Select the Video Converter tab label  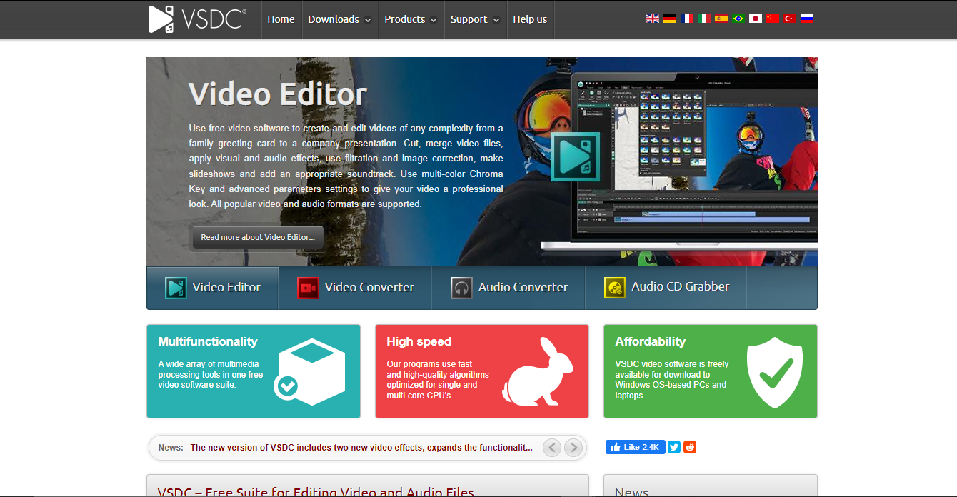369,287
